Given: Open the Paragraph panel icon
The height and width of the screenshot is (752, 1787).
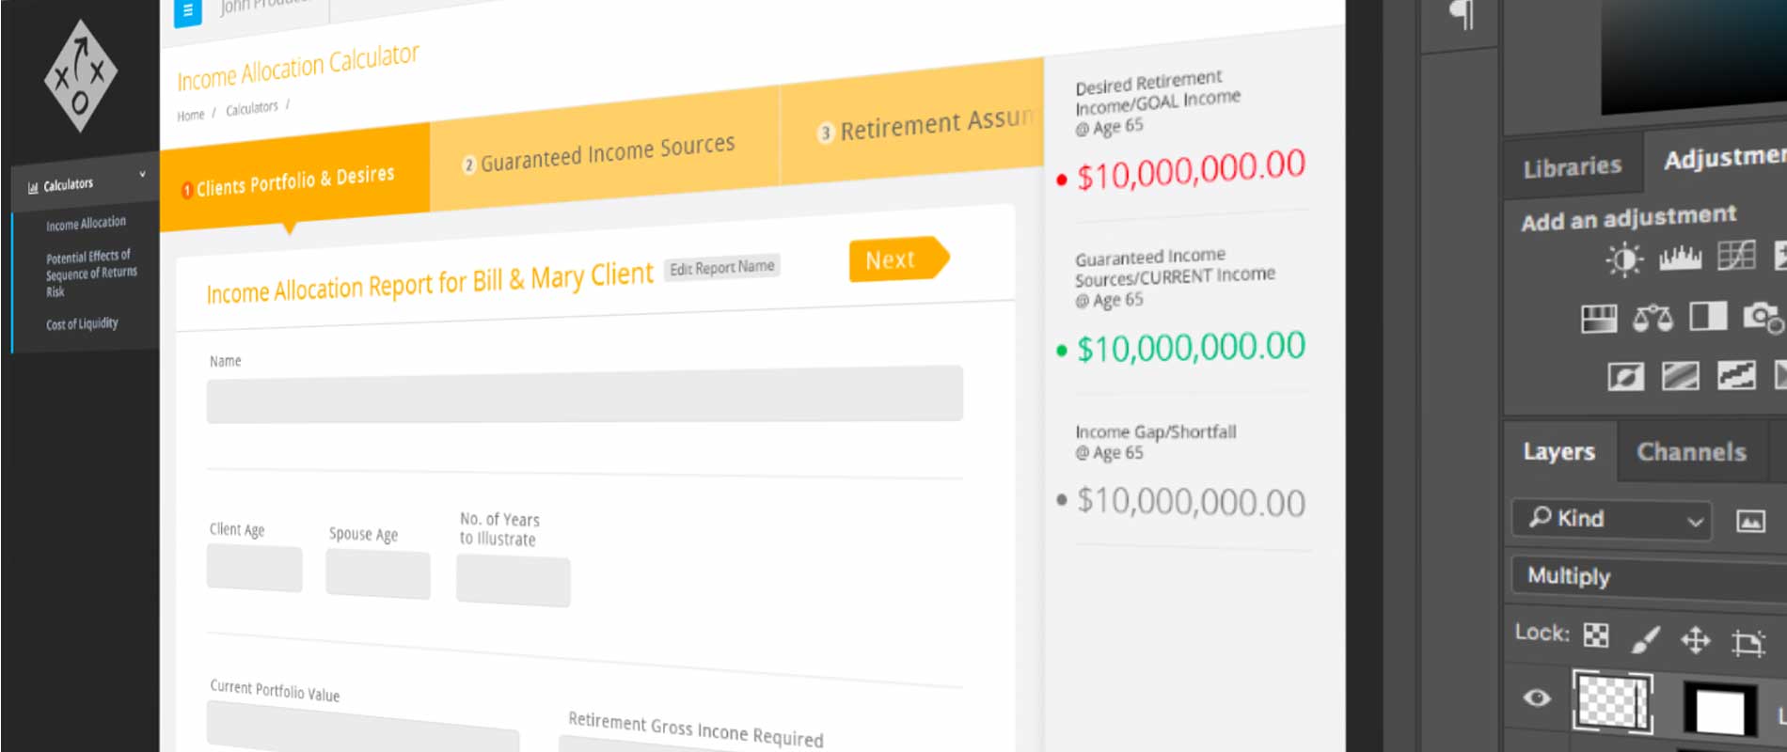Looking at the screenshot, I should (x=1462, y=14).
